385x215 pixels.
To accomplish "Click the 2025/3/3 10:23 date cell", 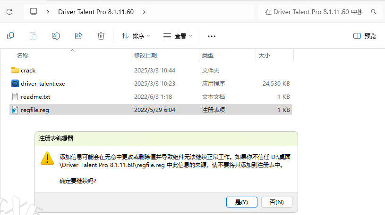I will click(154, 84).
